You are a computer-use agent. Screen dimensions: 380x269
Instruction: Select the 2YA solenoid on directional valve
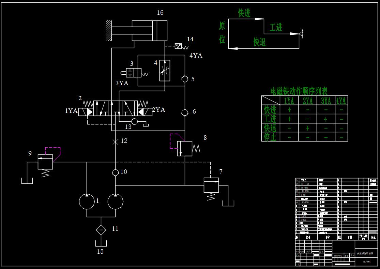(x=145, y=112)
